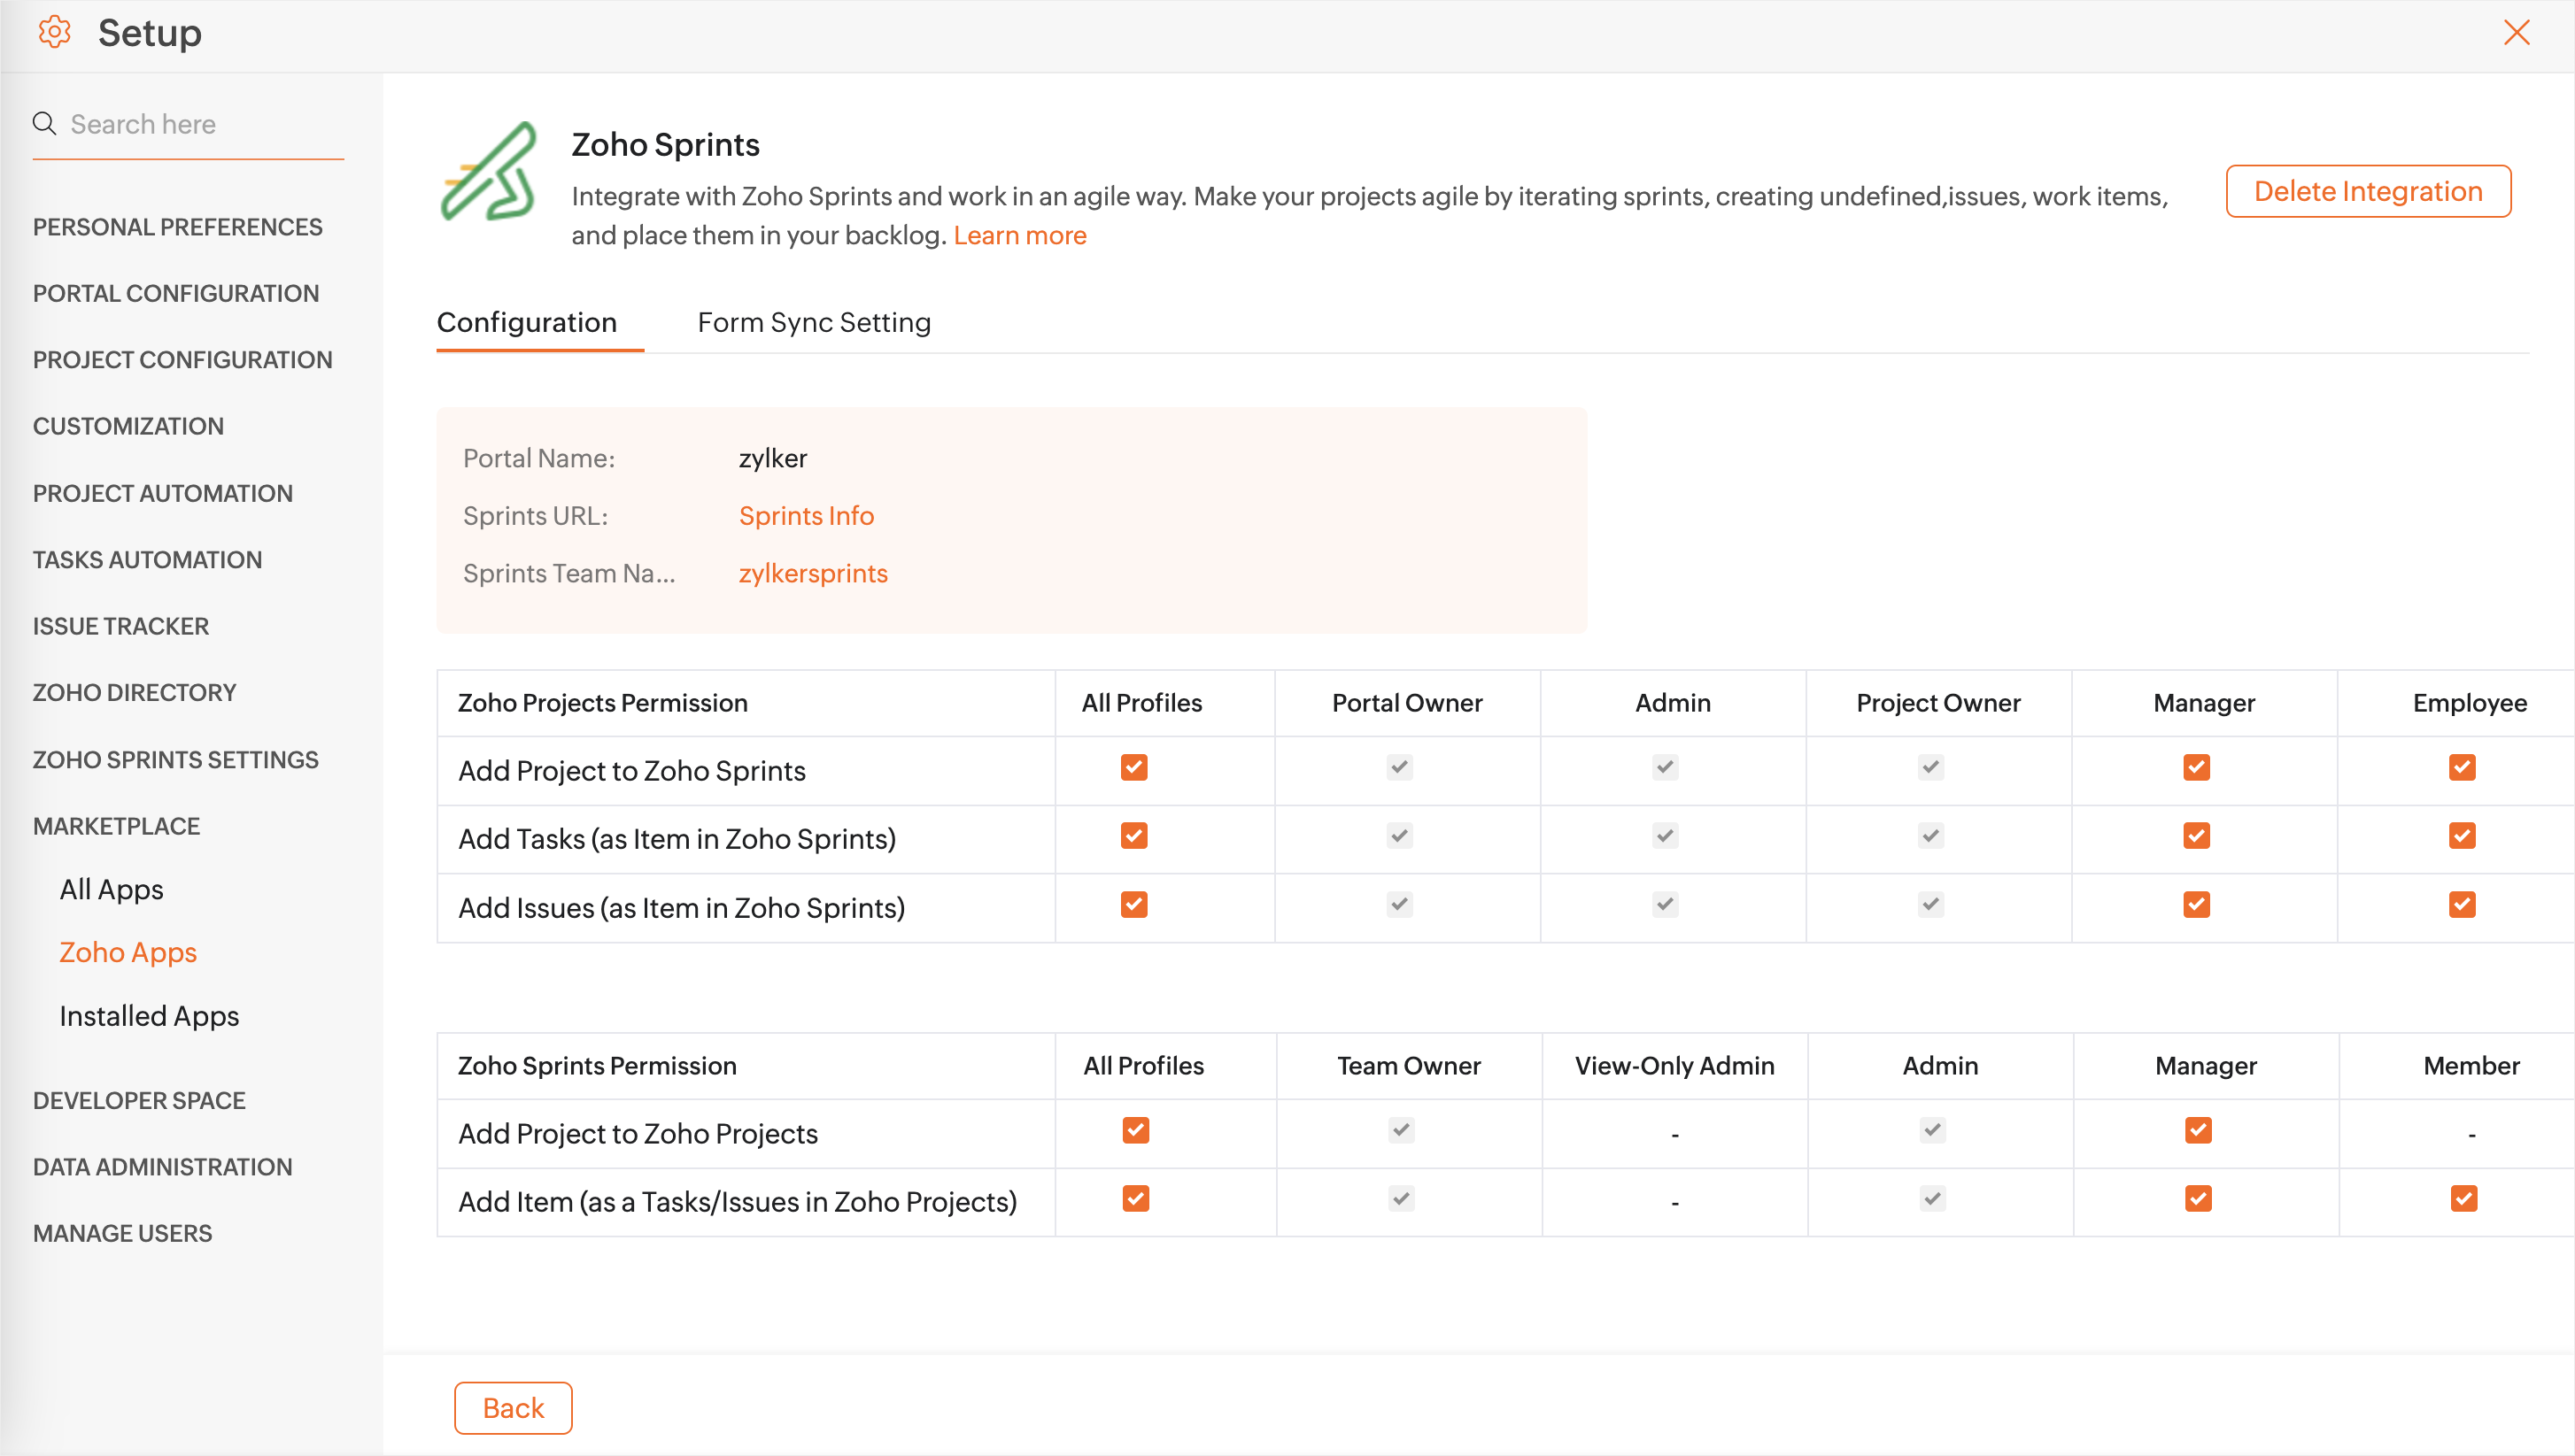Expand the Project Configuration section
The height and width of the screenshot is (1456, 2575).
click(182, 360)
